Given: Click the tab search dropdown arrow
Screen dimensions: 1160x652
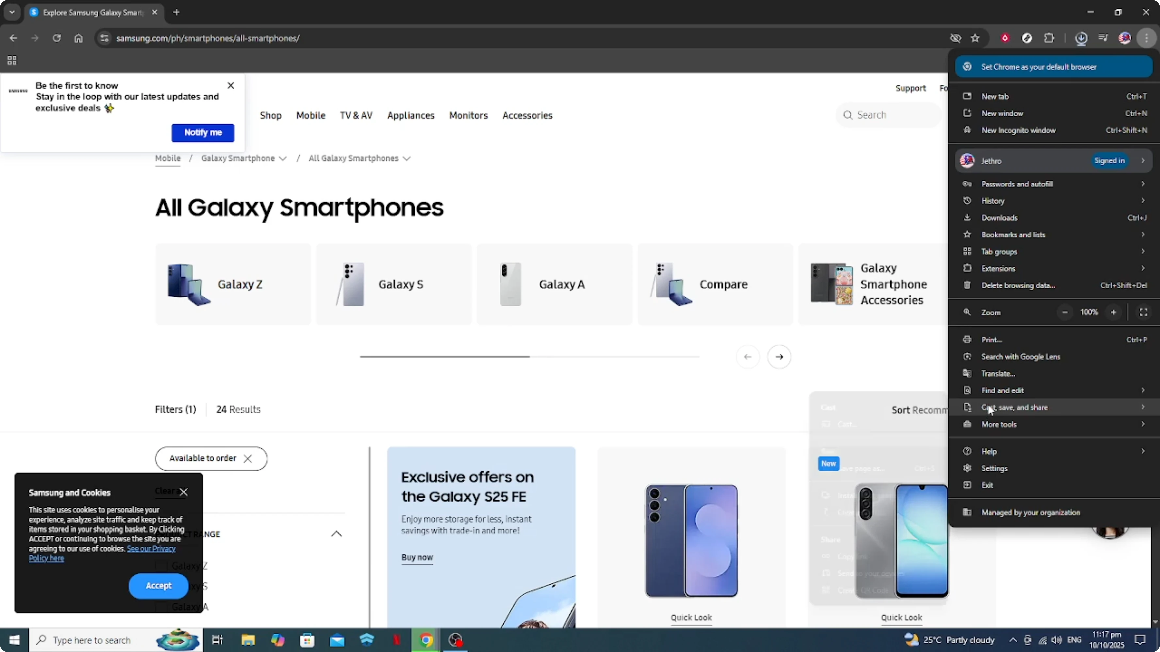Looking at the screenshot, I should coord(12,12).
